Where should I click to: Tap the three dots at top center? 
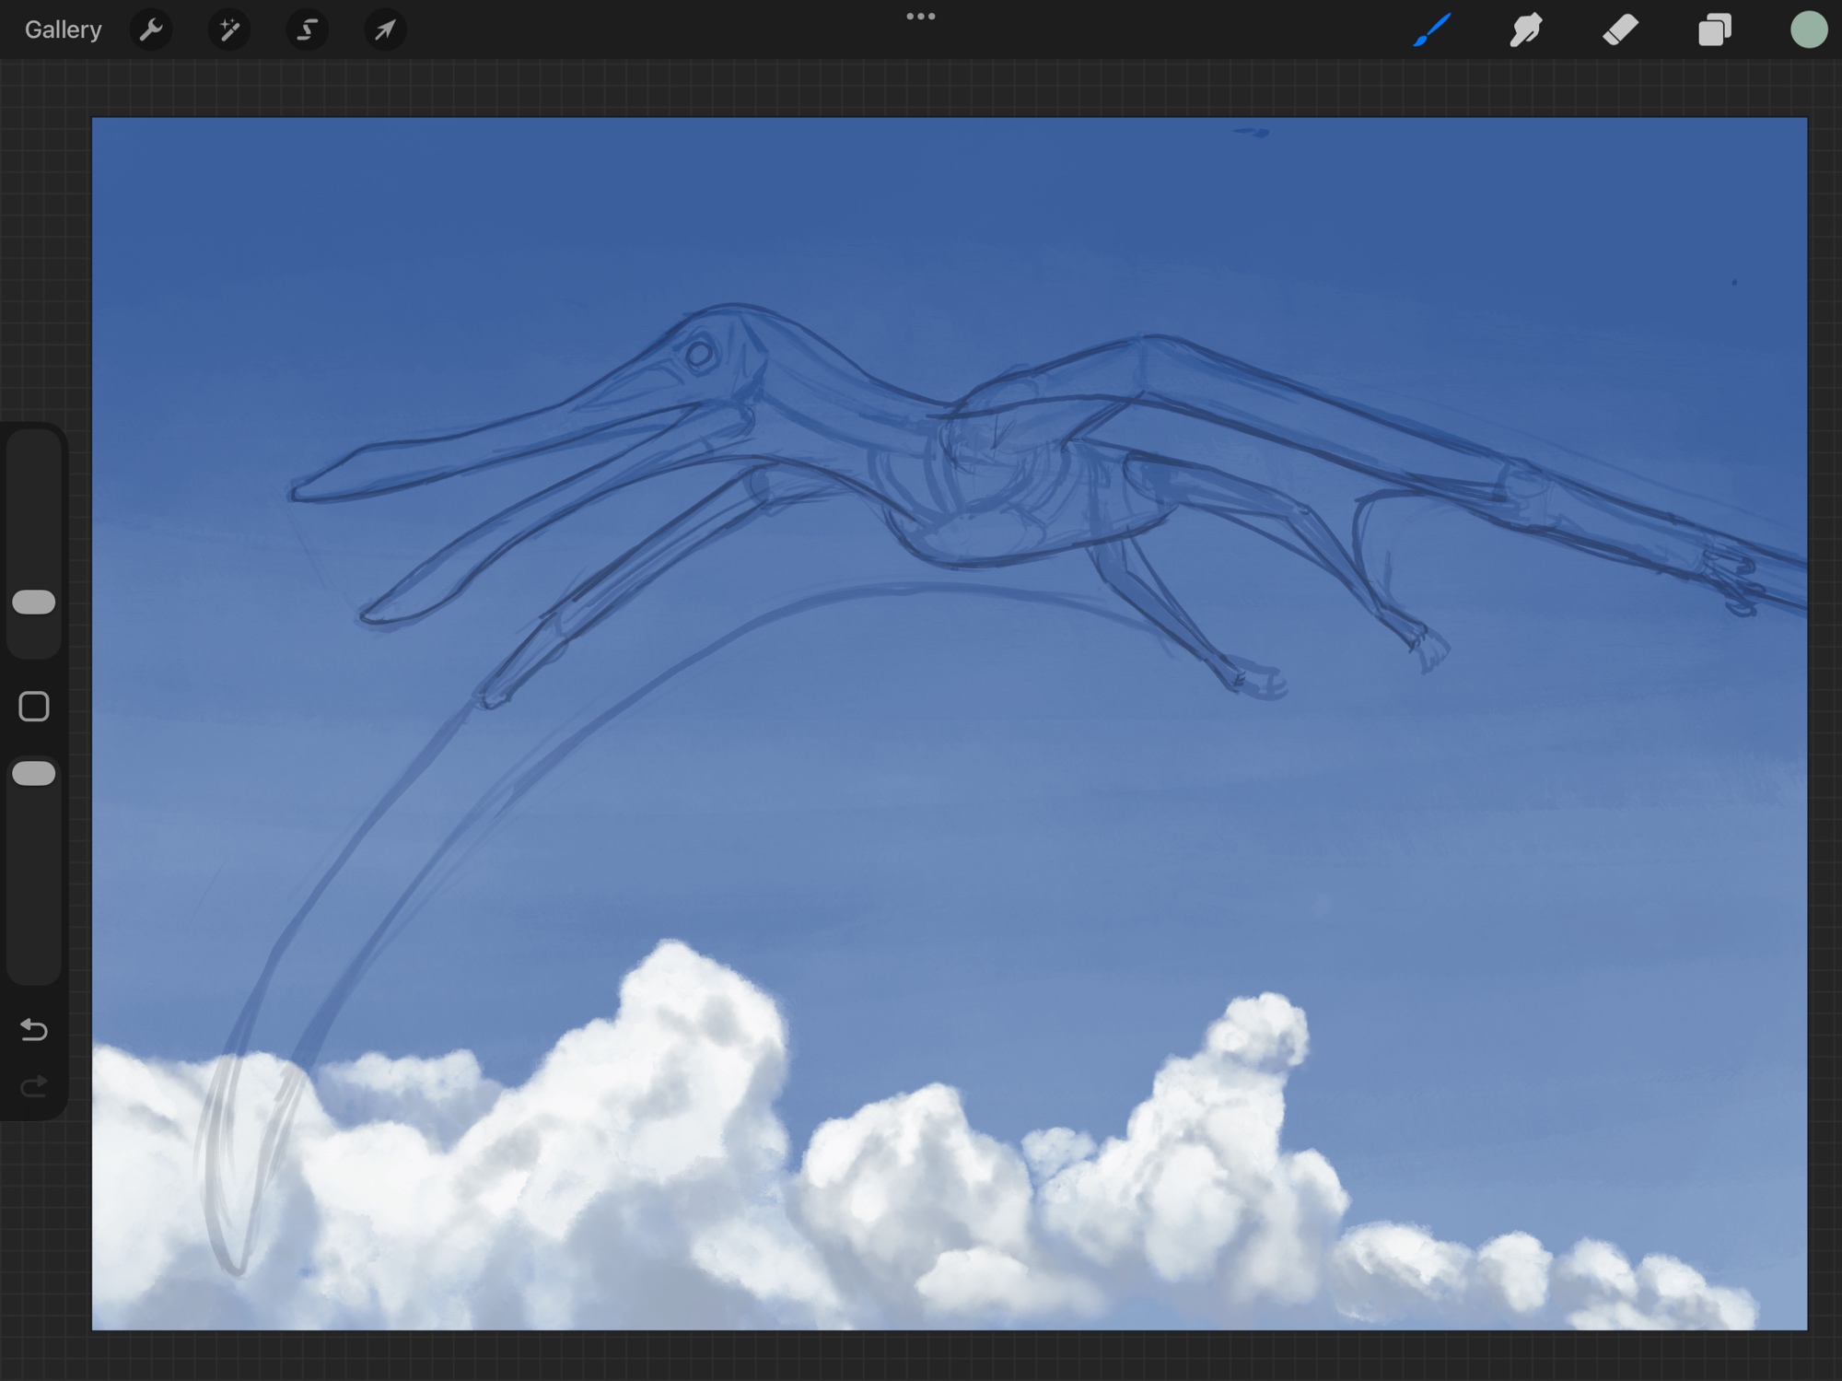[x=921, y=17]
